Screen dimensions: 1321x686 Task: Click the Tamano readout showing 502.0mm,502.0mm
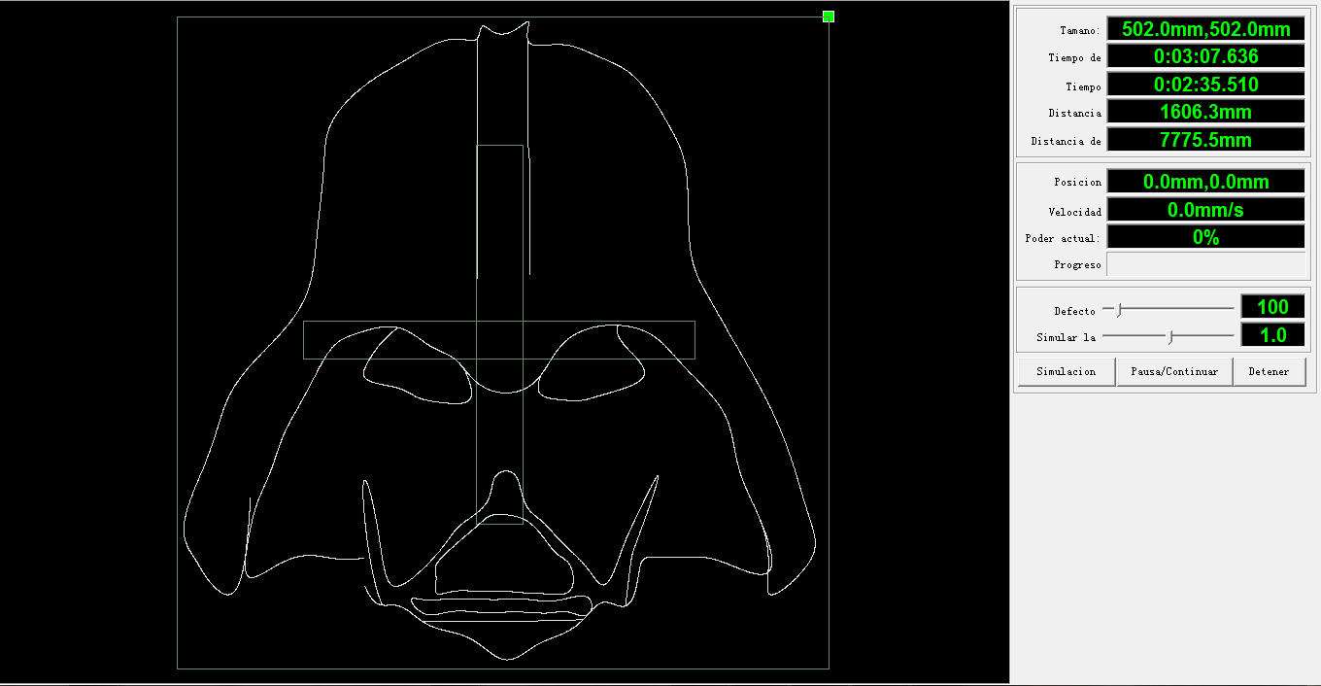click(1205, 28)
